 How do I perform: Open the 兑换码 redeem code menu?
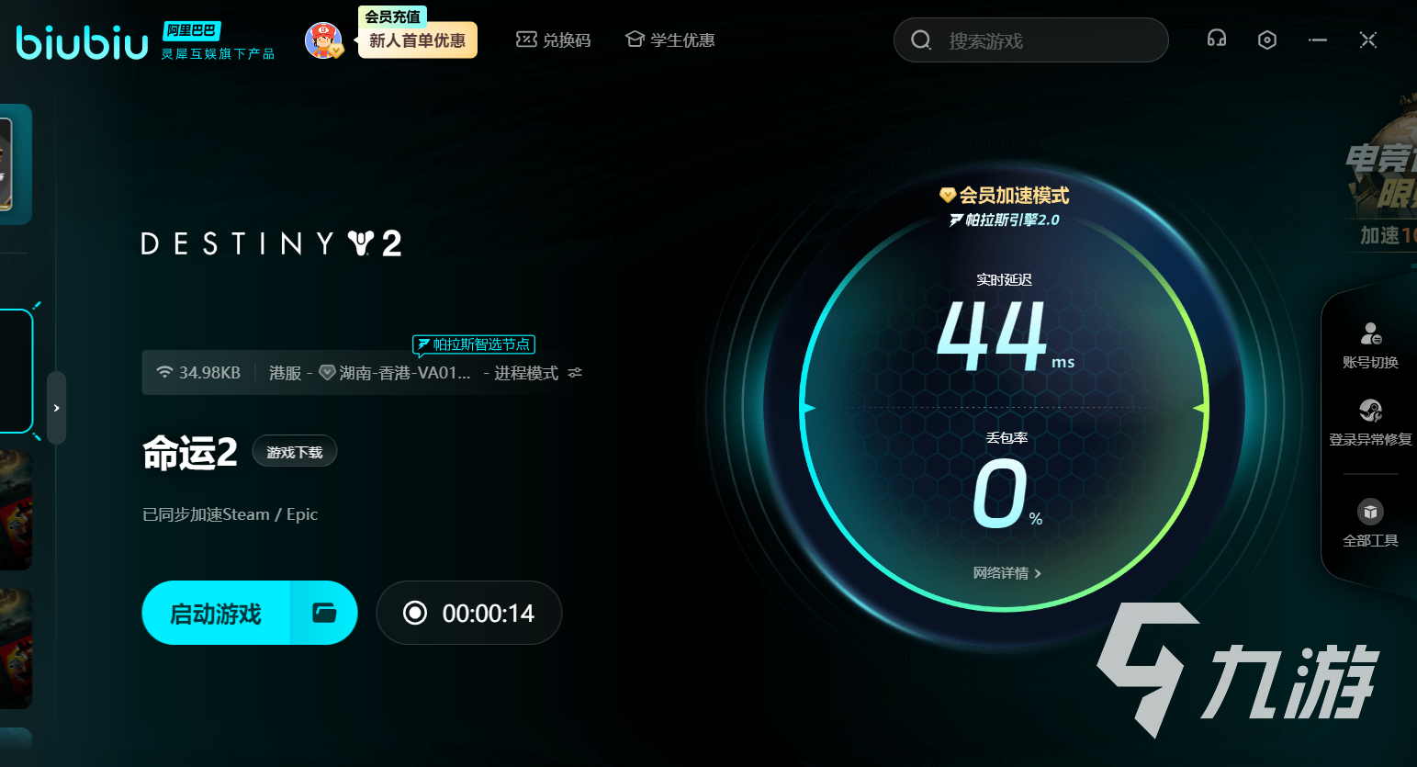(x=554, y=40)
